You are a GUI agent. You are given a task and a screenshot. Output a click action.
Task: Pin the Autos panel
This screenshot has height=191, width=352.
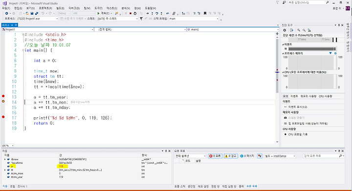(166, 151)
